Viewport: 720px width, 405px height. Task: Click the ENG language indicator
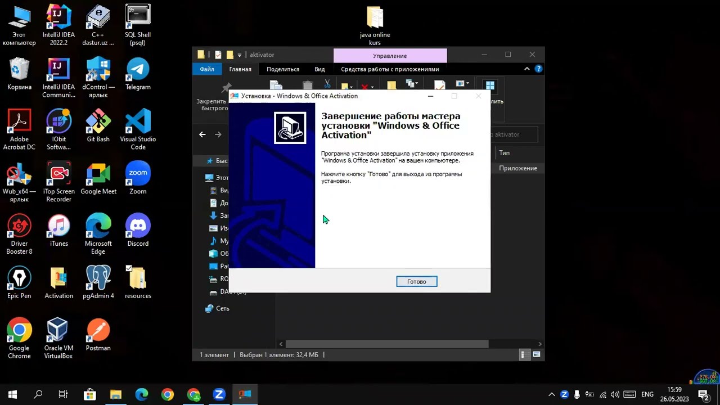click(x=647, y=394)
